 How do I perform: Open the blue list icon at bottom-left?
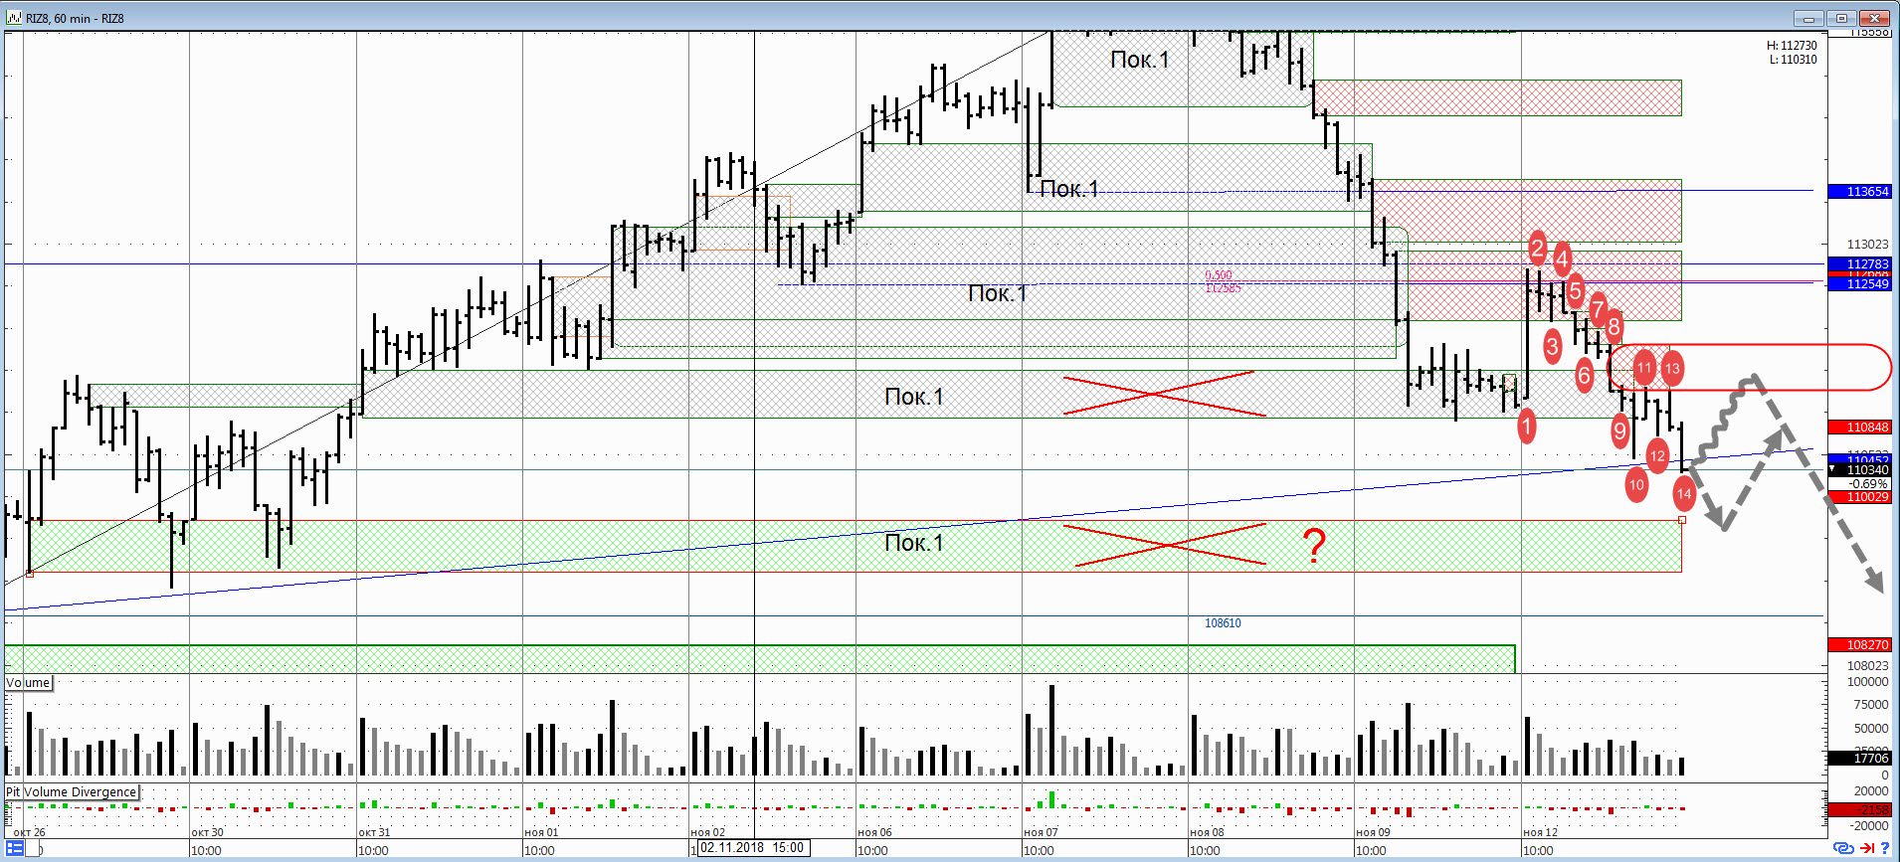[x=14, y=848]
